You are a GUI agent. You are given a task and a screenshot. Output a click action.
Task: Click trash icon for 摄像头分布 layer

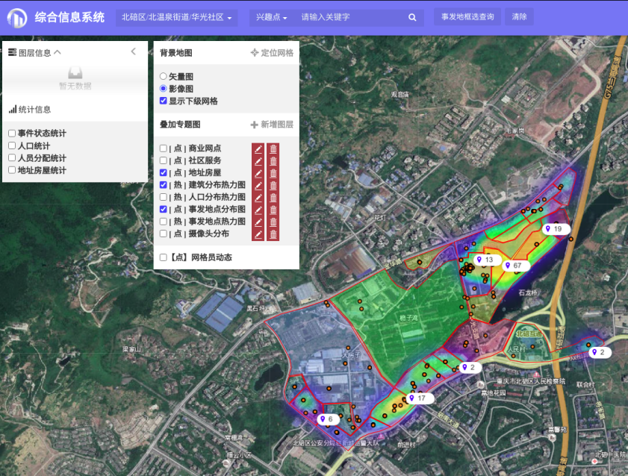[273, 234]
